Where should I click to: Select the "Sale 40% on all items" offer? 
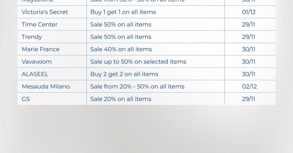point(121,49)
